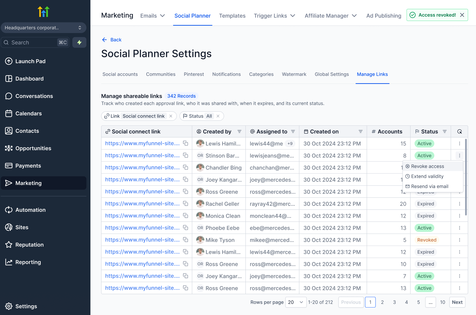This screenshot has height=315, width=476.
Task: Open the Headquarters account switcher
Action: (x=43, y=28)
